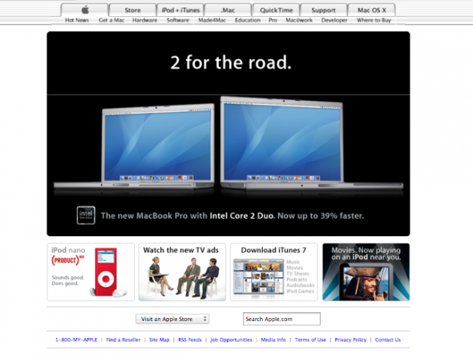Open the Apple logo home tab

click(84, 10)
